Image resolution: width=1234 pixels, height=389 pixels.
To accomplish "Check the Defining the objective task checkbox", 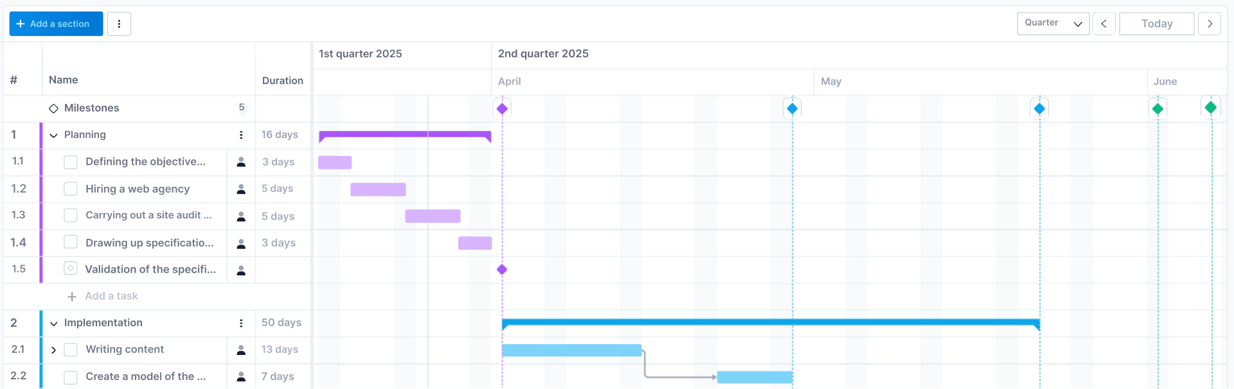I will coord(71,162).
